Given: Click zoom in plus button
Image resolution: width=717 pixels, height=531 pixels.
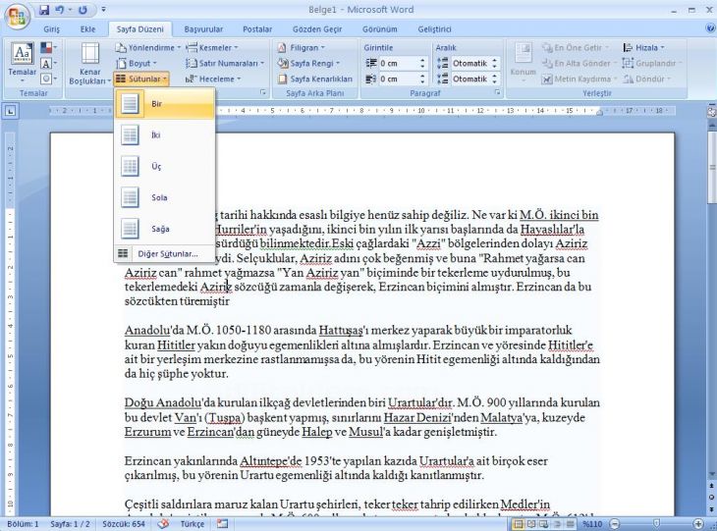Looking at the screenshot, I should coord(698,524).
